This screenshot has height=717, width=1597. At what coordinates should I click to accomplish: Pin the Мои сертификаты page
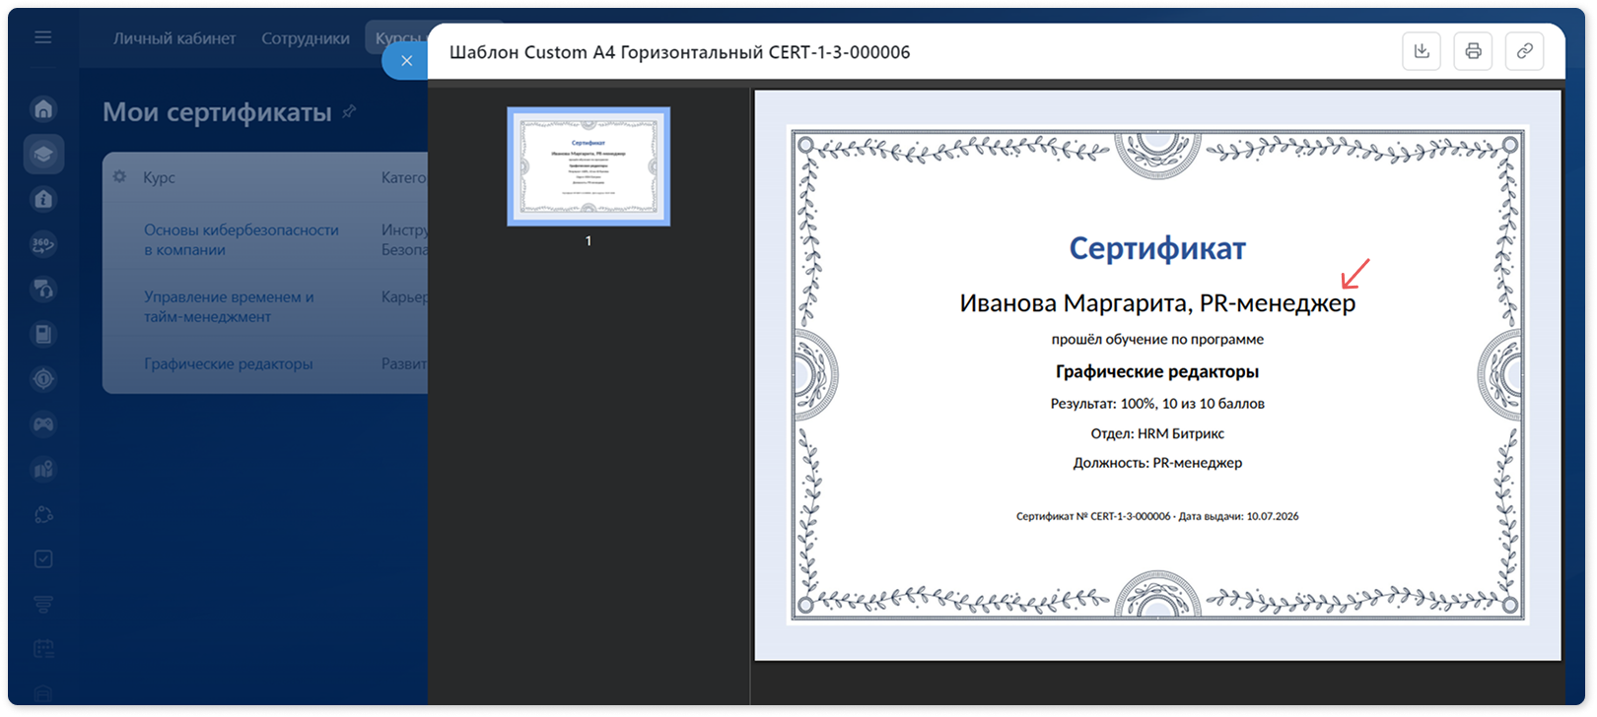(x=349, y=112)
